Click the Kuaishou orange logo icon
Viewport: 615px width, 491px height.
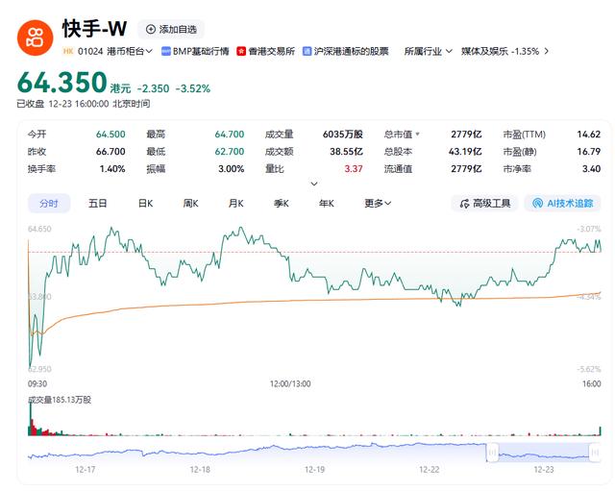tap(37, 36)
